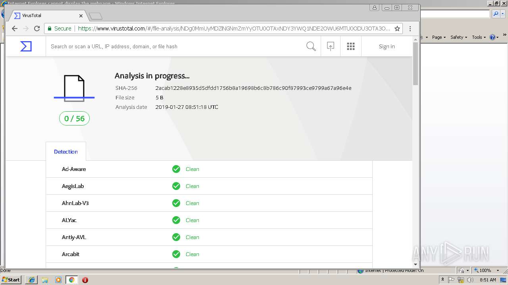Click the Sign in link

tap(387, 46)
